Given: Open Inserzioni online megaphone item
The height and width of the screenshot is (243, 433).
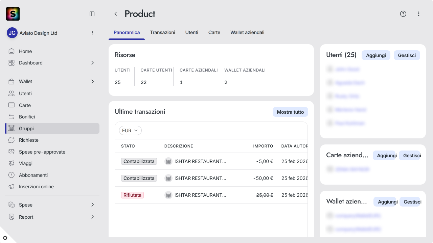Looking at the screenshot, I should (52, 187).
